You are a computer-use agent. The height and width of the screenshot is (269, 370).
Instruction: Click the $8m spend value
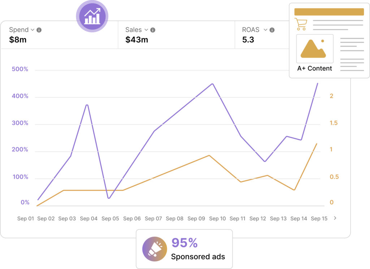click(18, 40)
